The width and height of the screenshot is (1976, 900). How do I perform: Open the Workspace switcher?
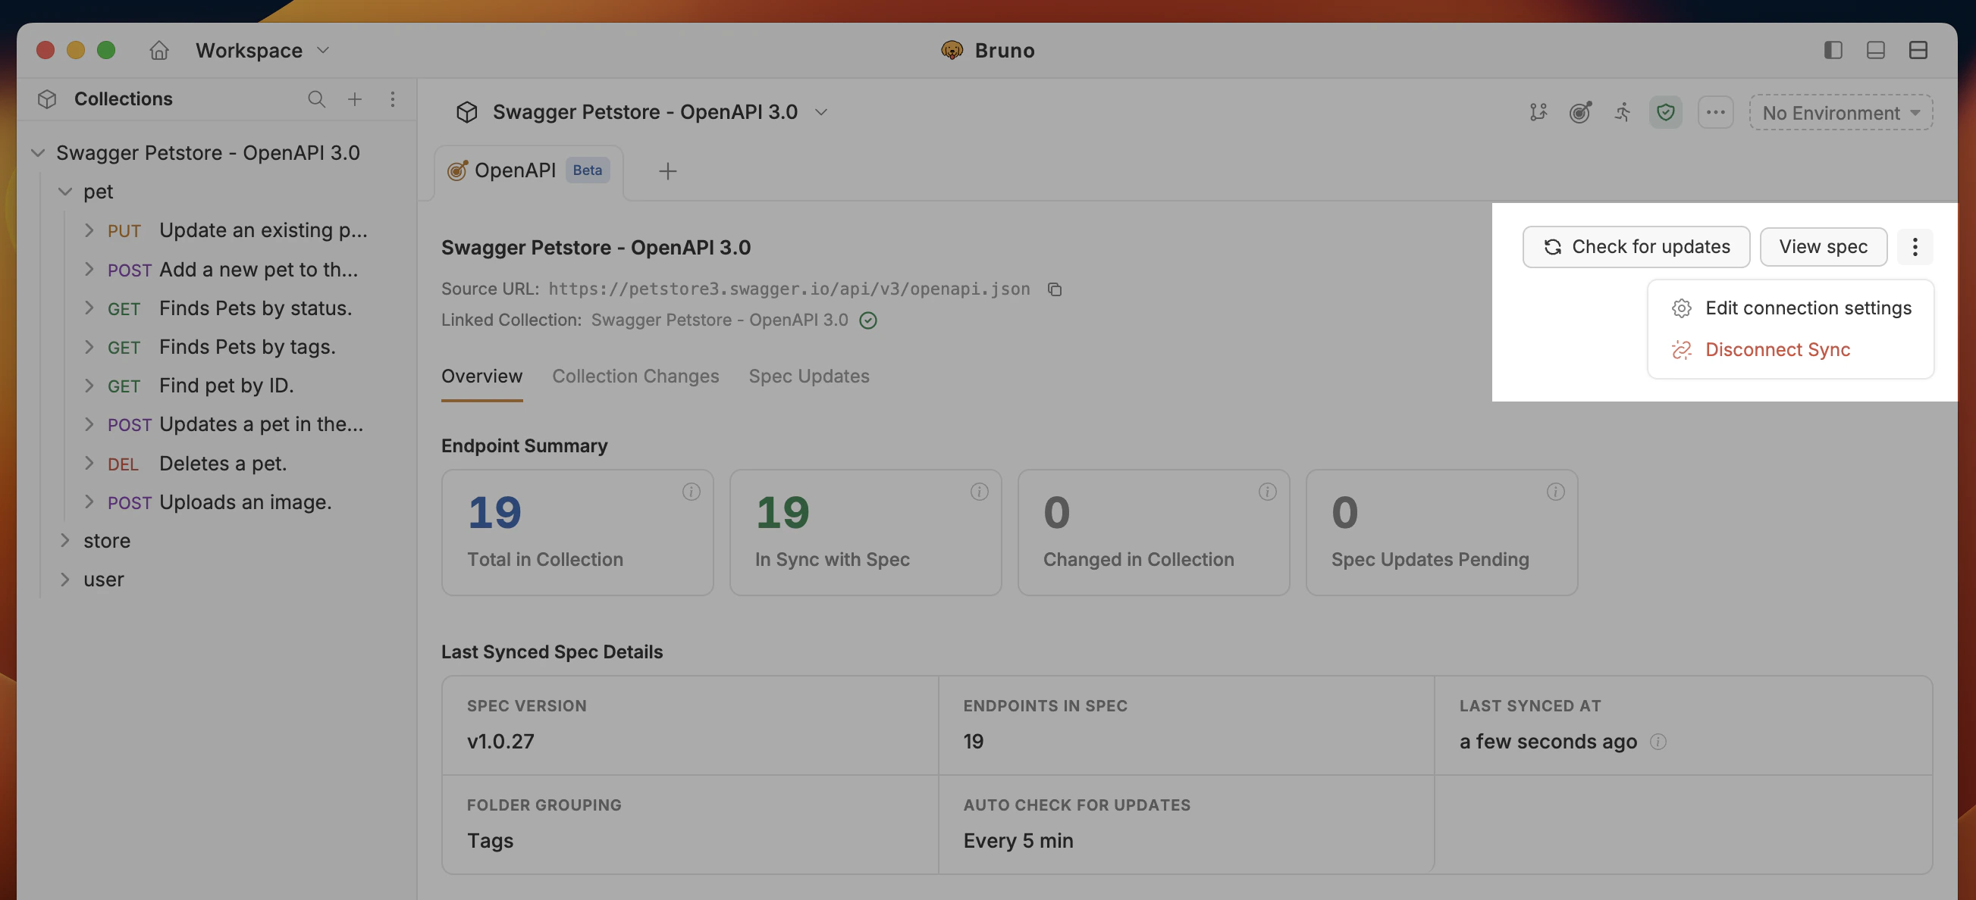(x=261, y=50)
